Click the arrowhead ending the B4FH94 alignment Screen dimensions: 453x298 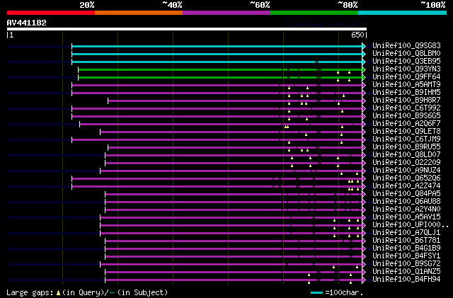[x=364, y=280]
